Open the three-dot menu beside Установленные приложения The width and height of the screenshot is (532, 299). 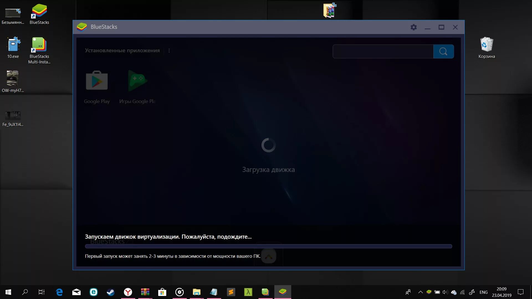coord(169,51)
